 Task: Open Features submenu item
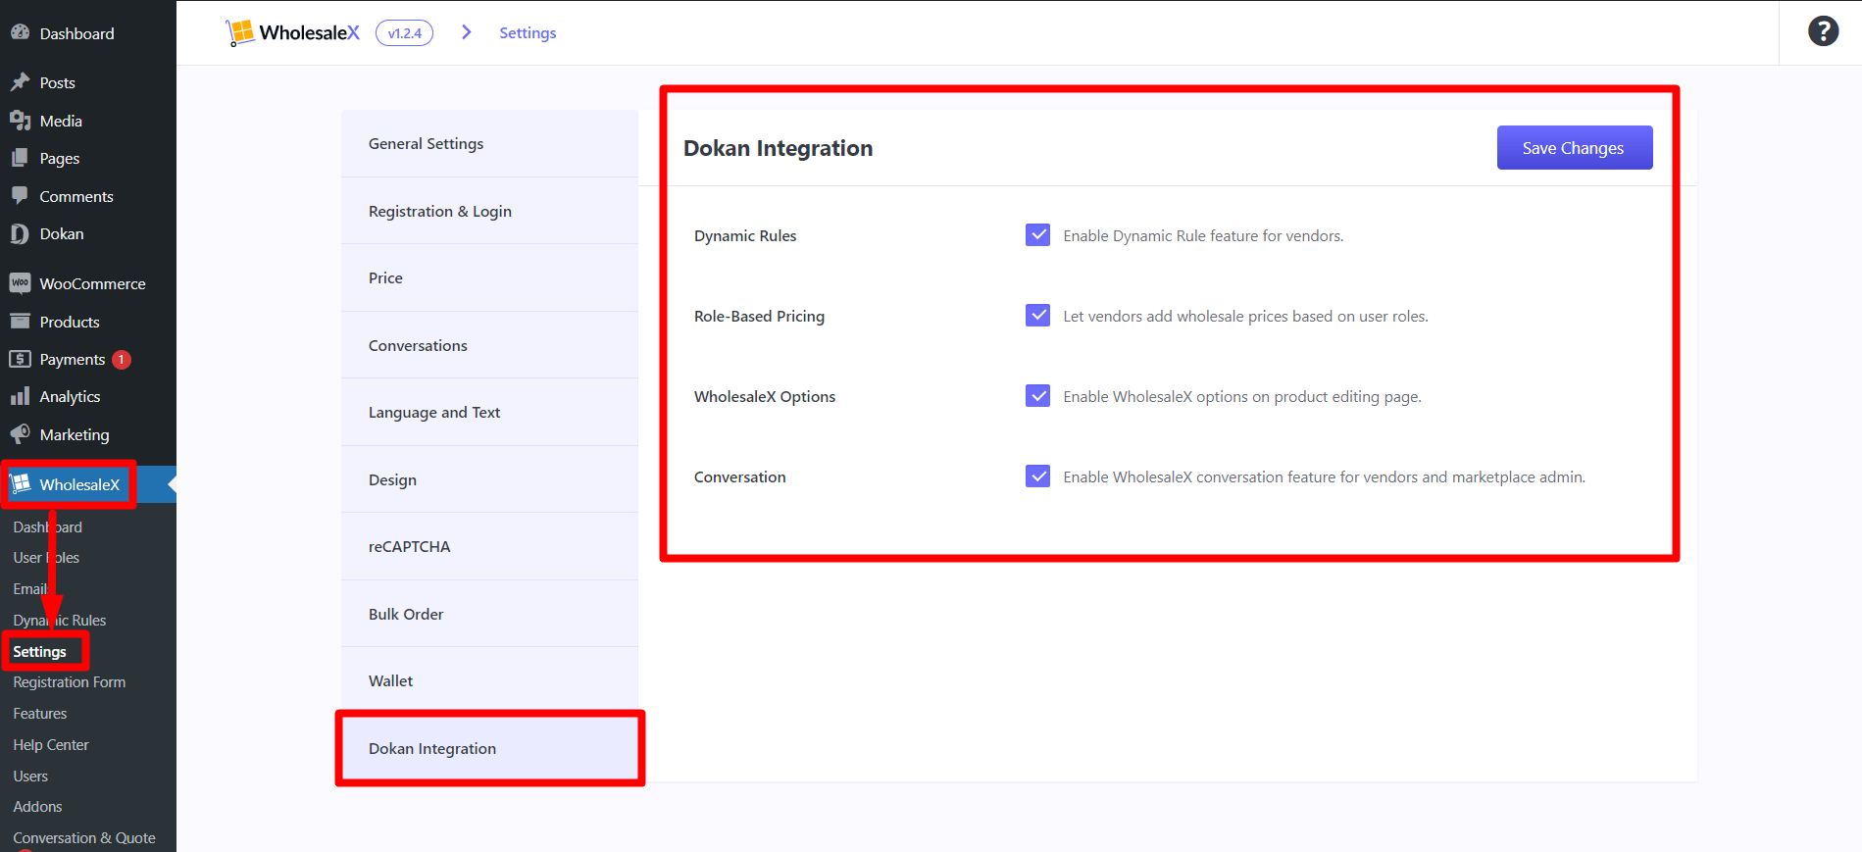coord(40,713)
